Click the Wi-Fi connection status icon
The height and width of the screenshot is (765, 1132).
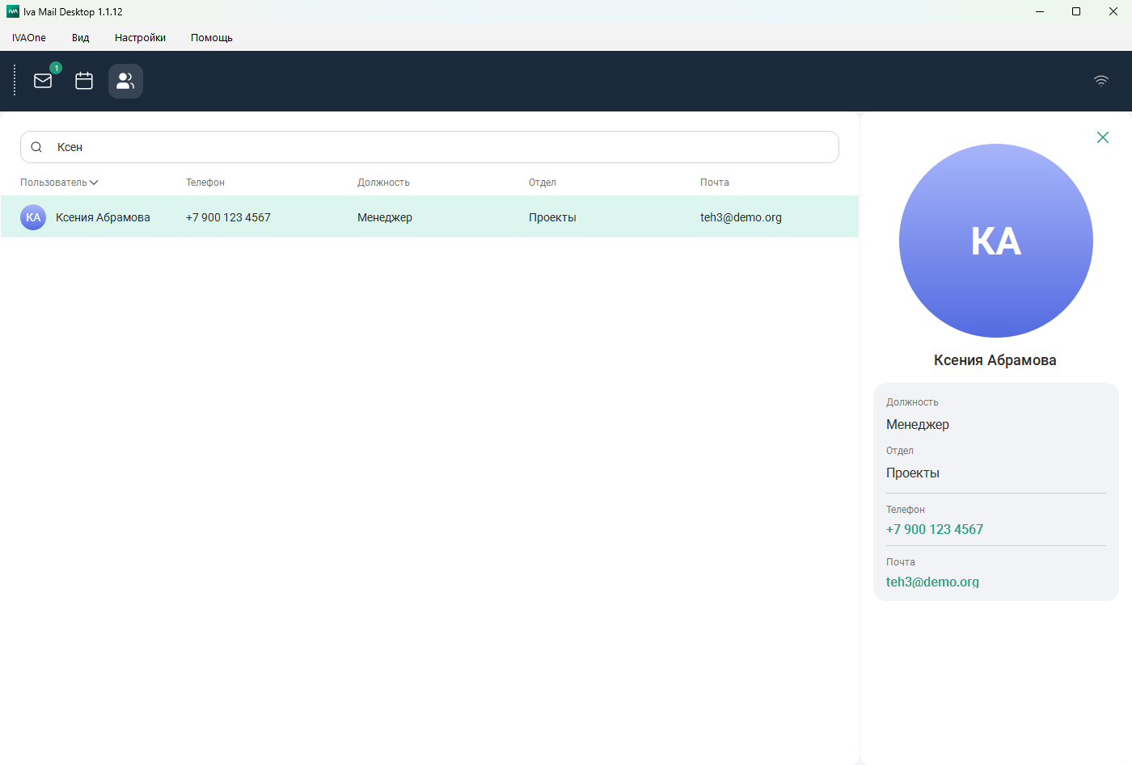pyautogui.click(x=1100, y=81)
